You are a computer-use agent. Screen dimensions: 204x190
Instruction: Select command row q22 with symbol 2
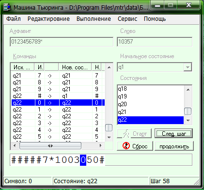[58, 116]
